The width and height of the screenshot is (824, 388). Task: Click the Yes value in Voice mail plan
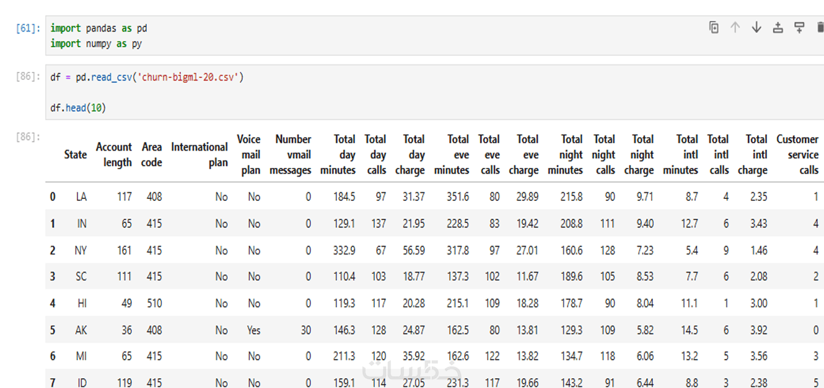pos(253,330)
